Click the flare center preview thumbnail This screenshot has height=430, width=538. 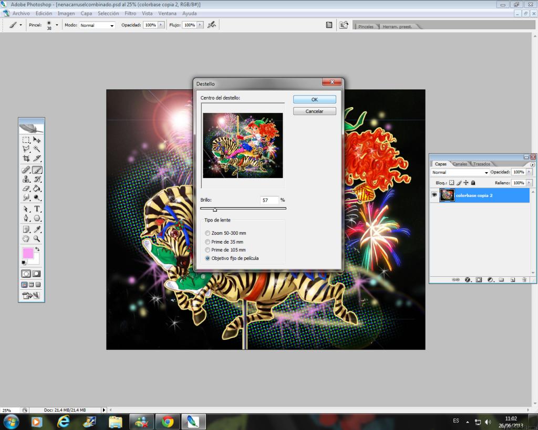[x=243, y=145]
